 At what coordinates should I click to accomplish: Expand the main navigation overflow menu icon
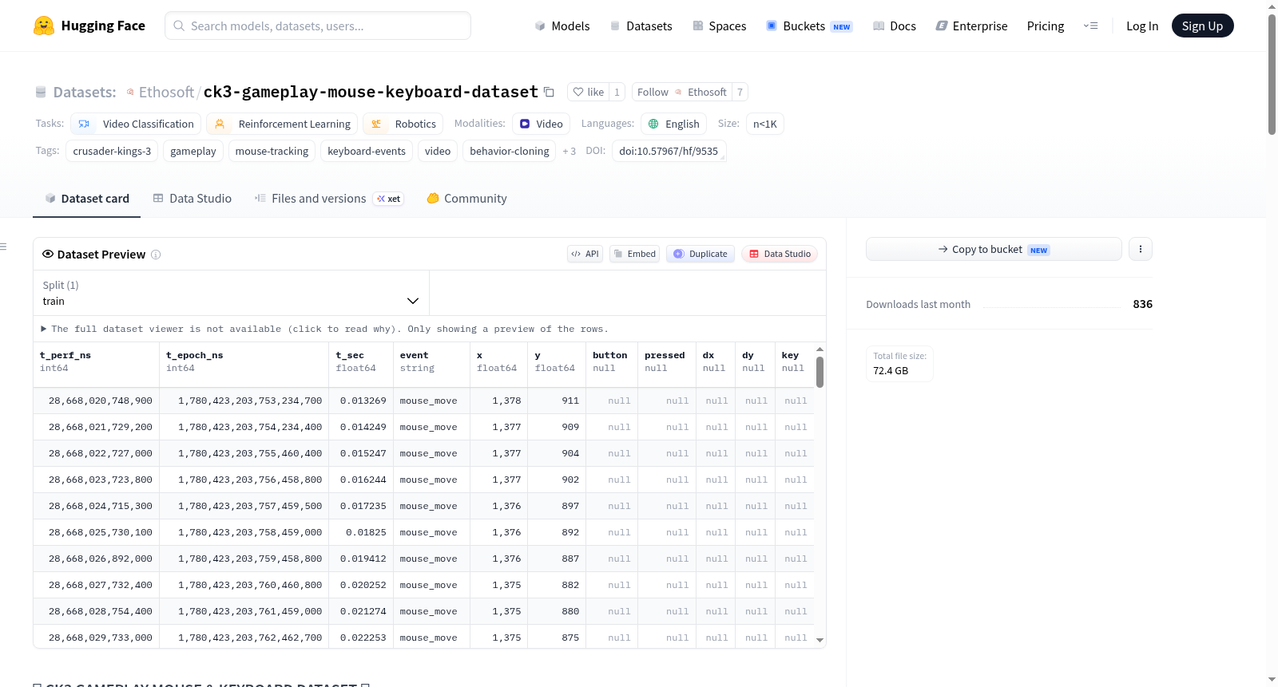[1090, 26]
